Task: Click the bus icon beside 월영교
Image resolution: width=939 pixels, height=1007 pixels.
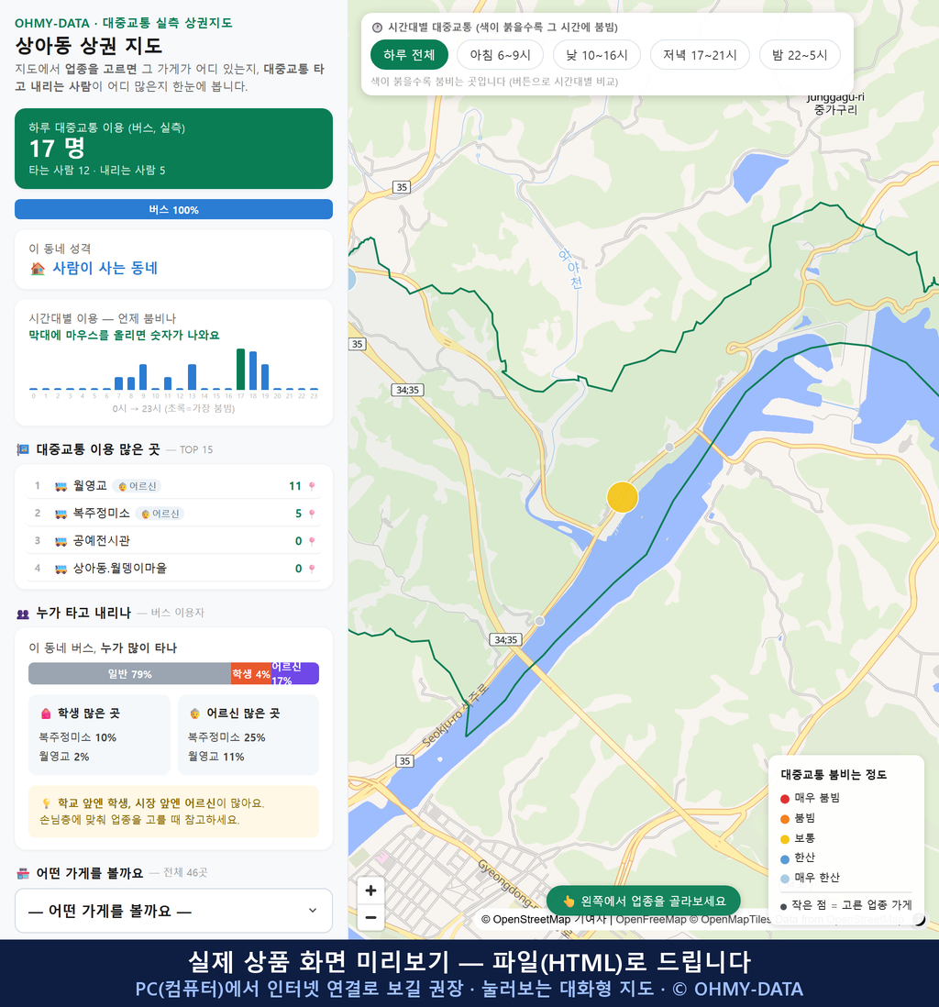Action: [x=61, y=486]
